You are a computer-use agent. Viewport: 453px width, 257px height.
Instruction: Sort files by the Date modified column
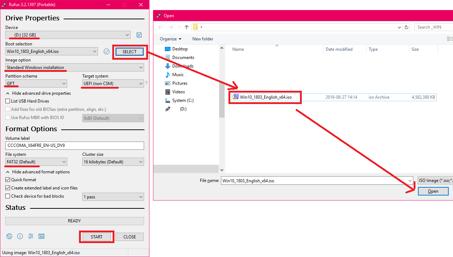(x=345, y=49)
